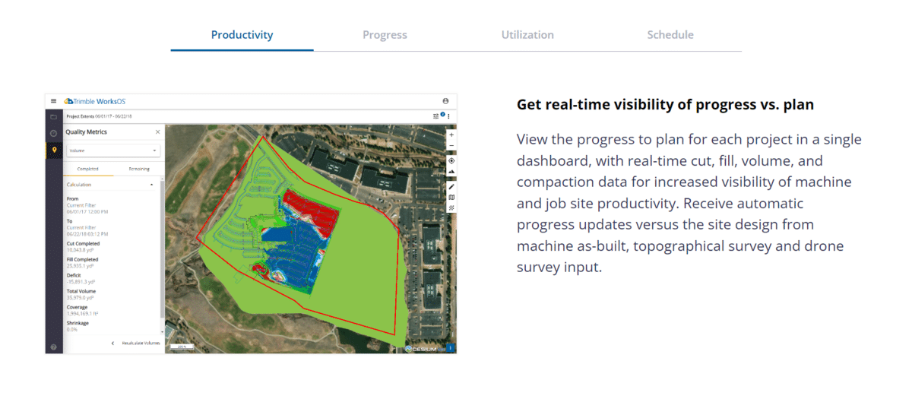Select the Remaining tab in Quality Metrics
912x399 pixels.
(138, 169)
